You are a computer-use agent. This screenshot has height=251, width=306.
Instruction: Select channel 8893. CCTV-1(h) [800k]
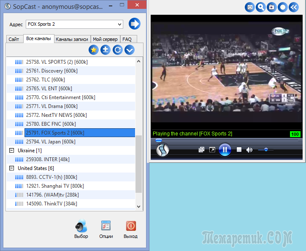[71, 177]
